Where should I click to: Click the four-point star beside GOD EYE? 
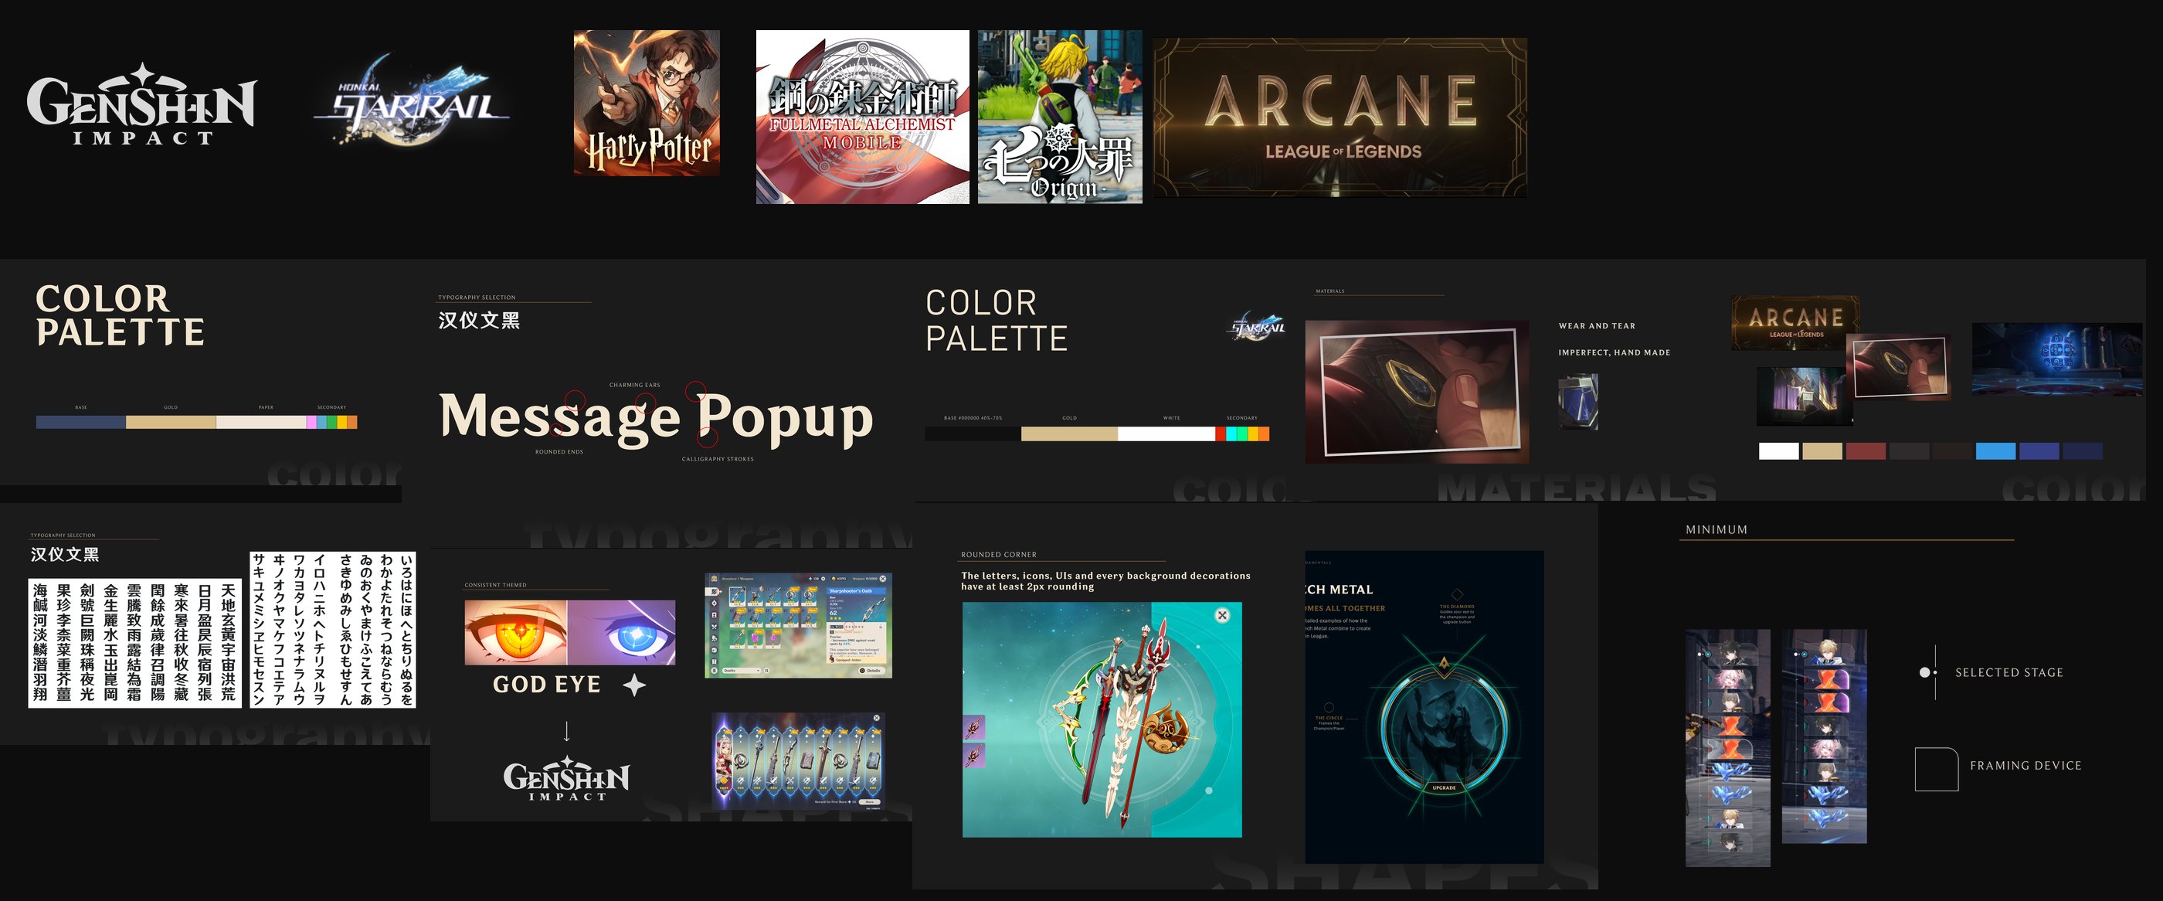coord(635,685)
